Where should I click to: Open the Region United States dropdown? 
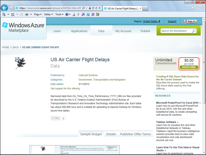(151, 21)
